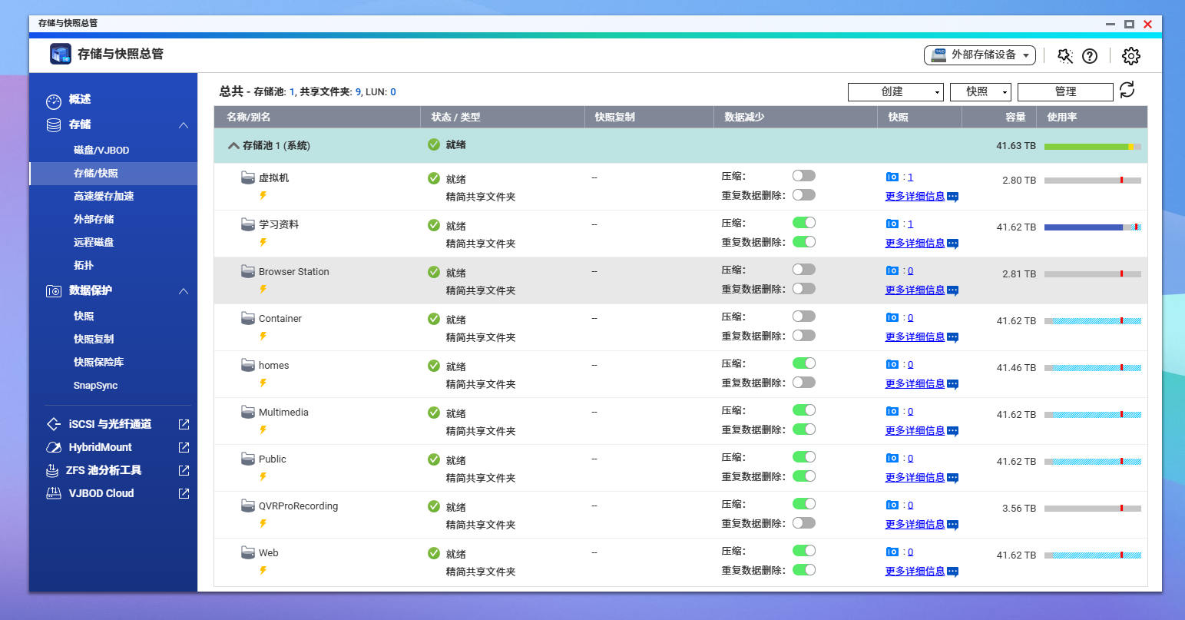Turn on 重复数据删除 for homes

click(x=803, y=383)
